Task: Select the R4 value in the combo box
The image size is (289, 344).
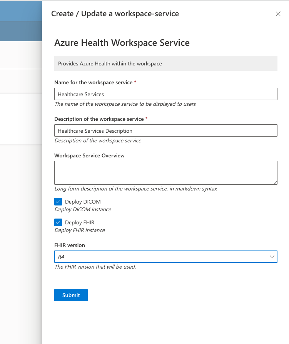Action: click(165, 257)
